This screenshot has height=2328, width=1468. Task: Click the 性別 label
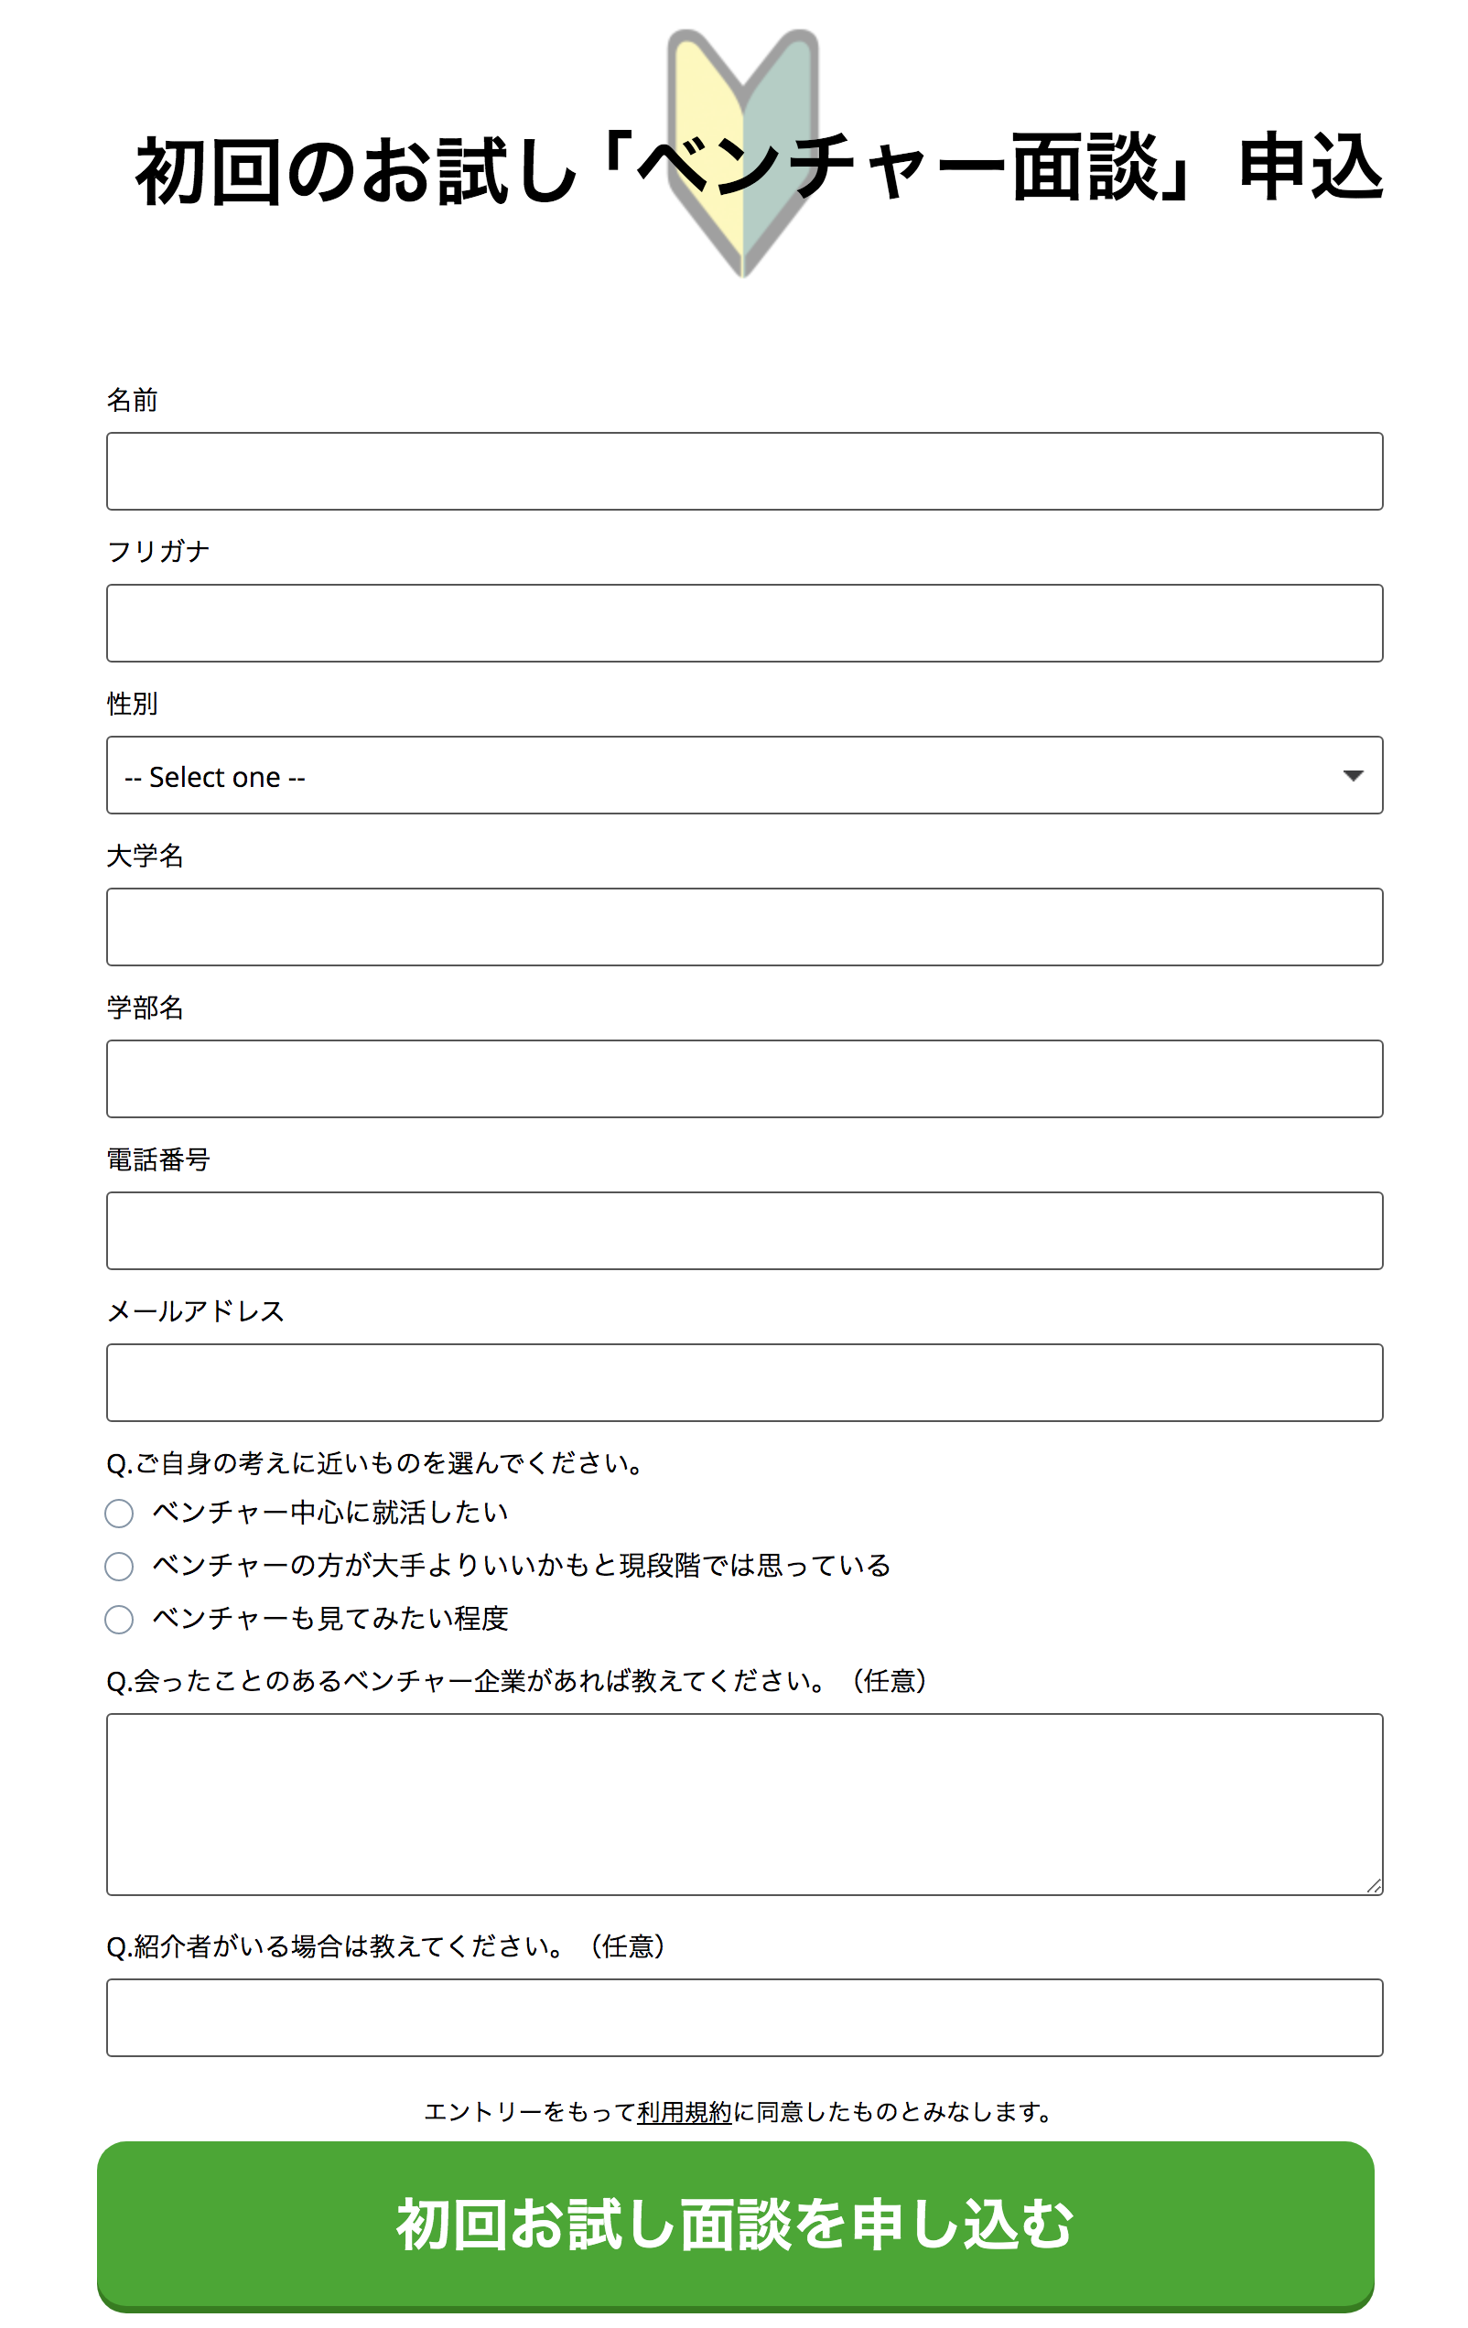click(x=133, y=704)
